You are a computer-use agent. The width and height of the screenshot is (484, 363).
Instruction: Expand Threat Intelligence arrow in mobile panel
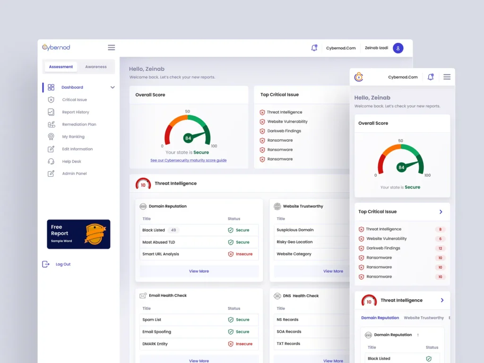(442, 300)
